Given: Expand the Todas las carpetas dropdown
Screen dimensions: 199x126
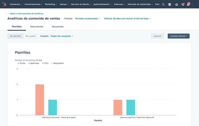Looking at the screenshot, I should (x=62, y=36).
